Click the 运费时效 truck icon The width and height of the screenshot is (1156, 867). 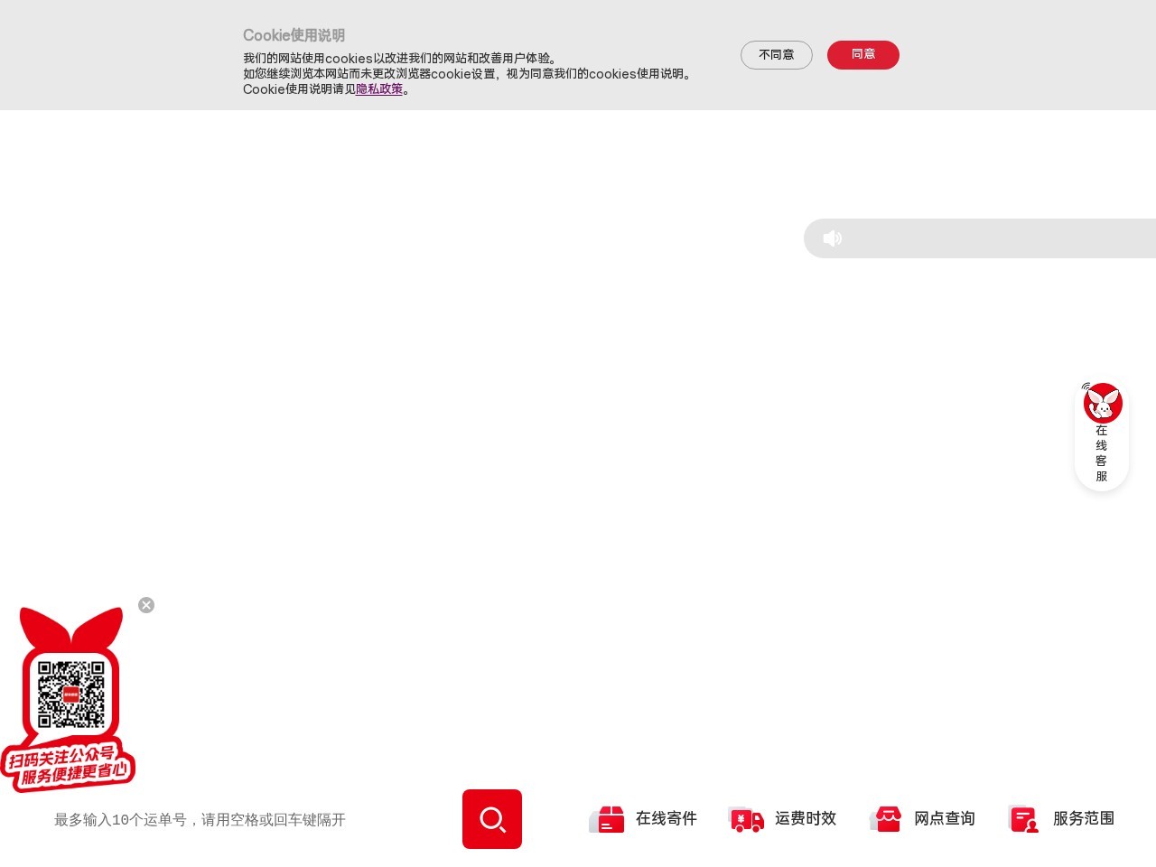746,819
